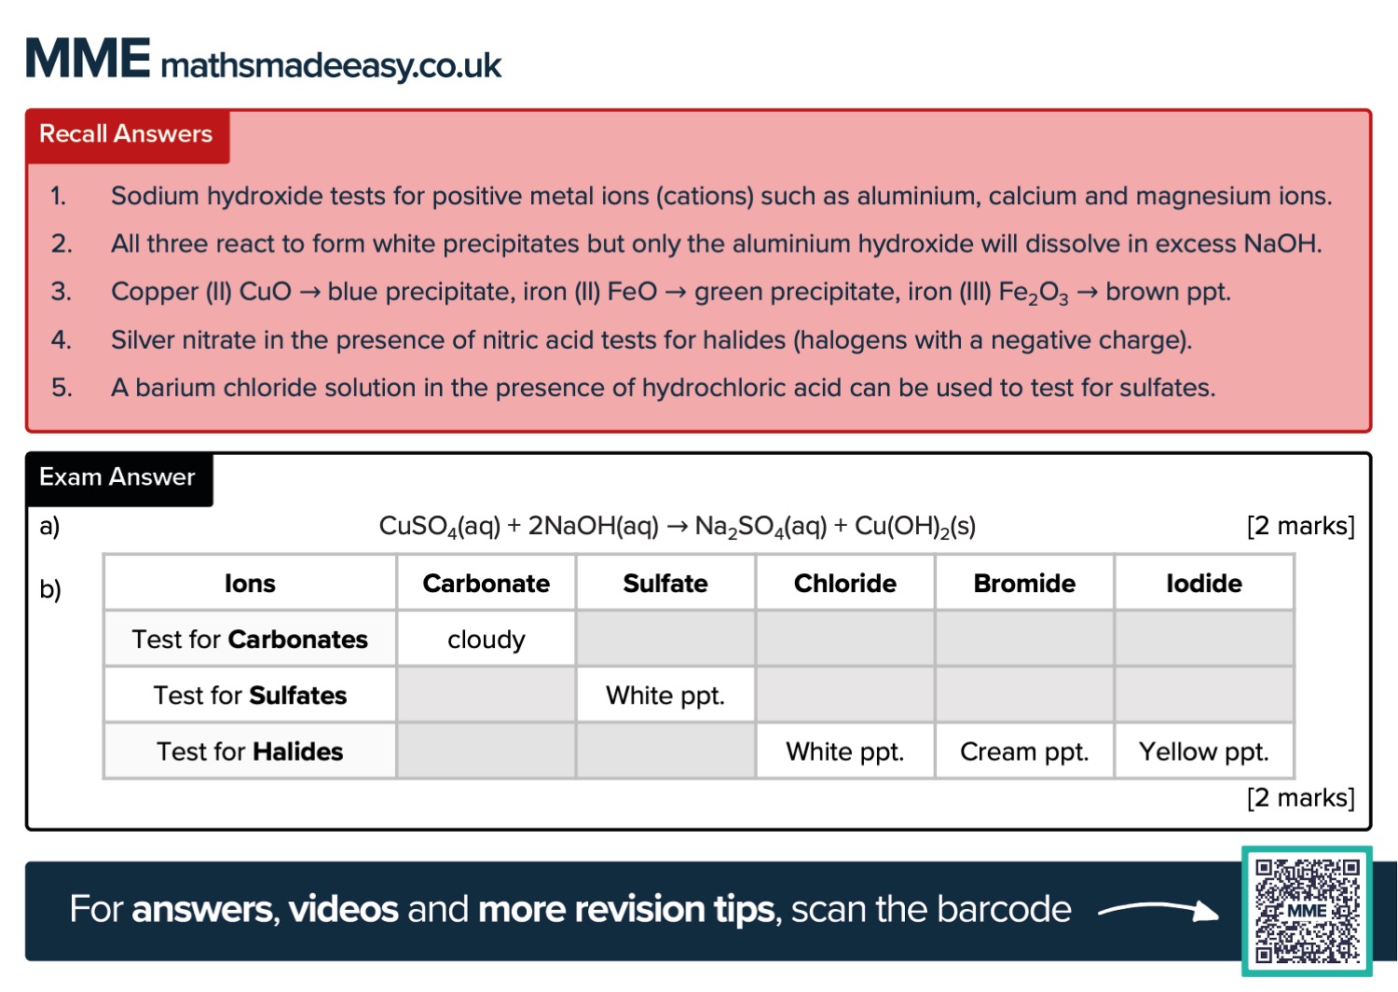This screenshot has width=1398, height=992.
Task: Click recall answer about barium chloride
Action: tap(663, 388)
